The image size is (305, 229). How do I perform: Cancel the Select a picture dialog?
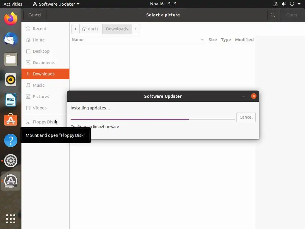point(35,15)
